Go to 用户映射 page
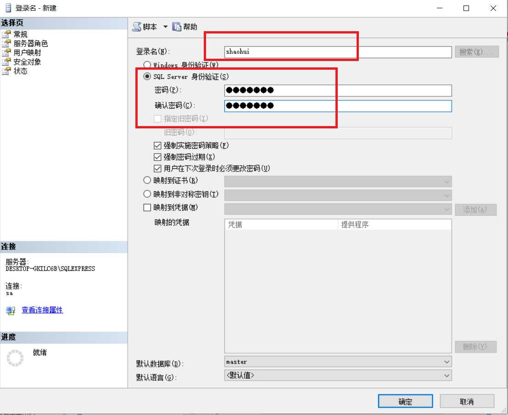Screen dimensions: 508x415 (x=27, y=52)
